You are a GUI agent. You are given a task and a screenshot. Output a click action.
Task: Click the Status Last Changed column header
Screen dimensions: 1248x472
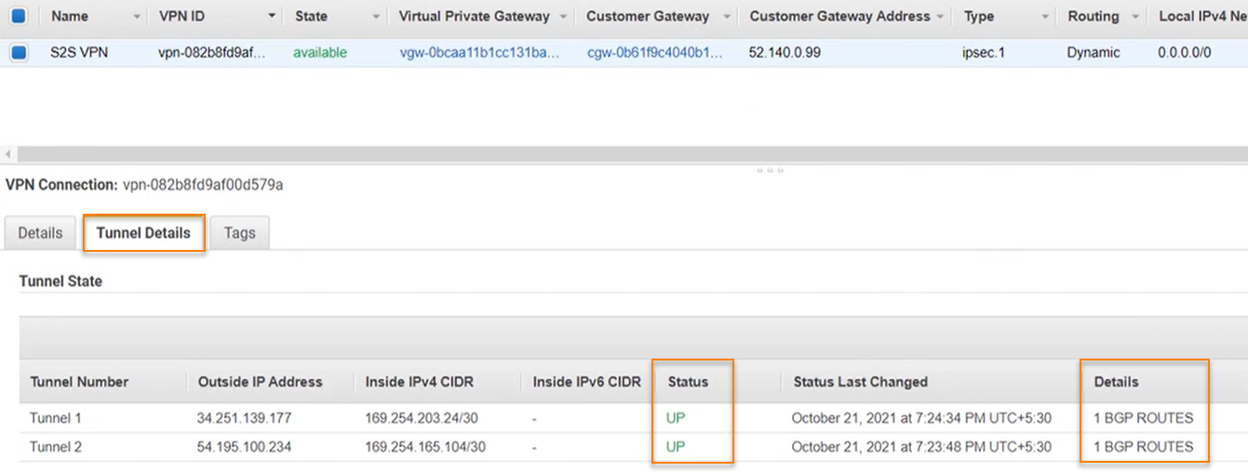(860, 382)
